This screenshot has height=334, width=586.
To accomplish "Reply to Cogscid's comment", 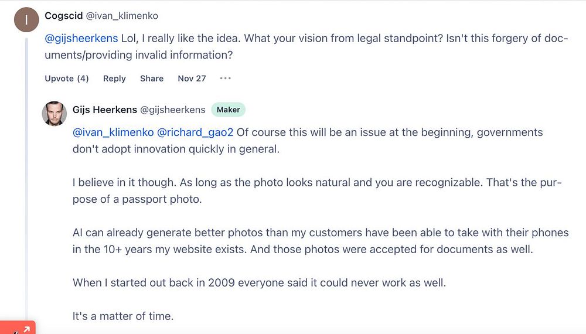I will click(x=114, y=79).
